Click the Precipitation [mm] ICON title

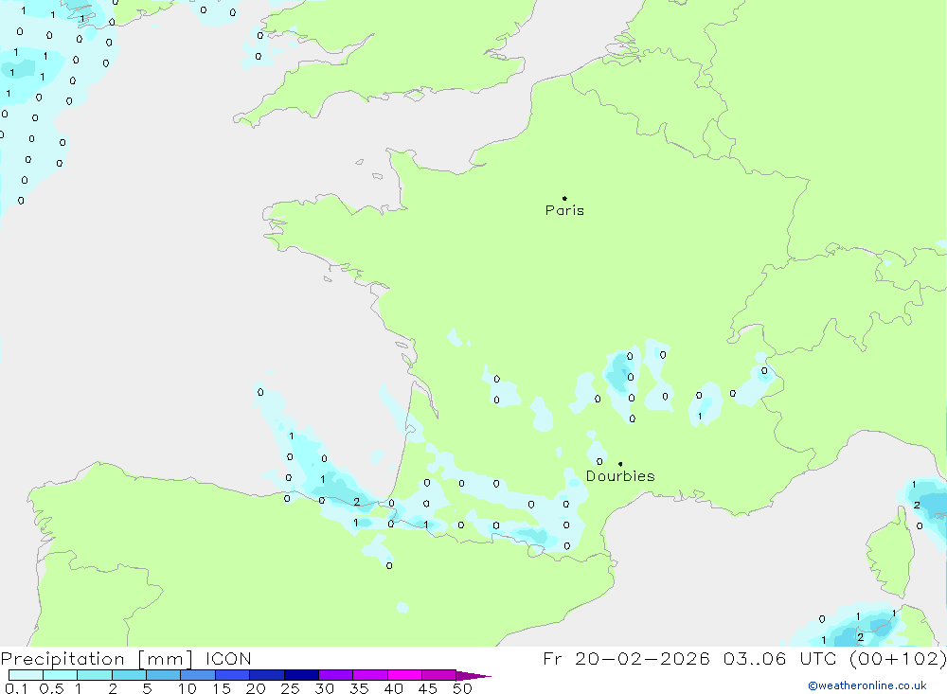[126, 659]
